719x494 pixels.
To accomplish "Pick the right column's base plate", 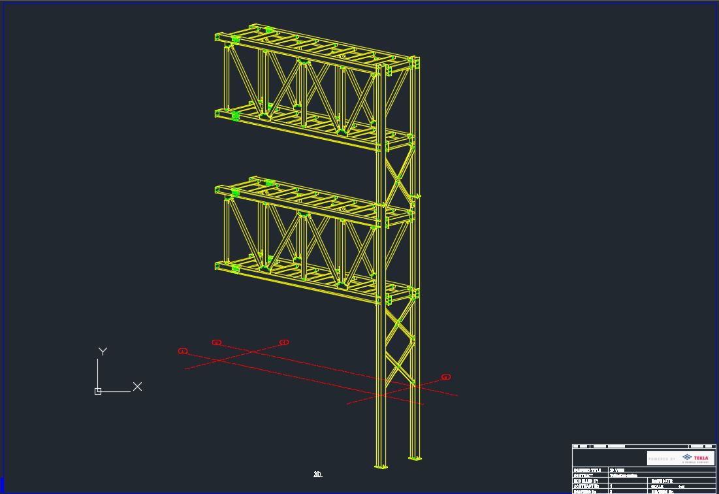I will coord(414,457).
